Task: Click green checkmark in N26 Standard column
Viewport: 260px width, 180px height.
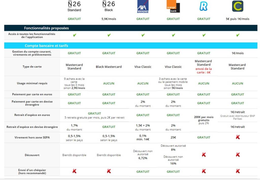Action: (x=74, y=35)
